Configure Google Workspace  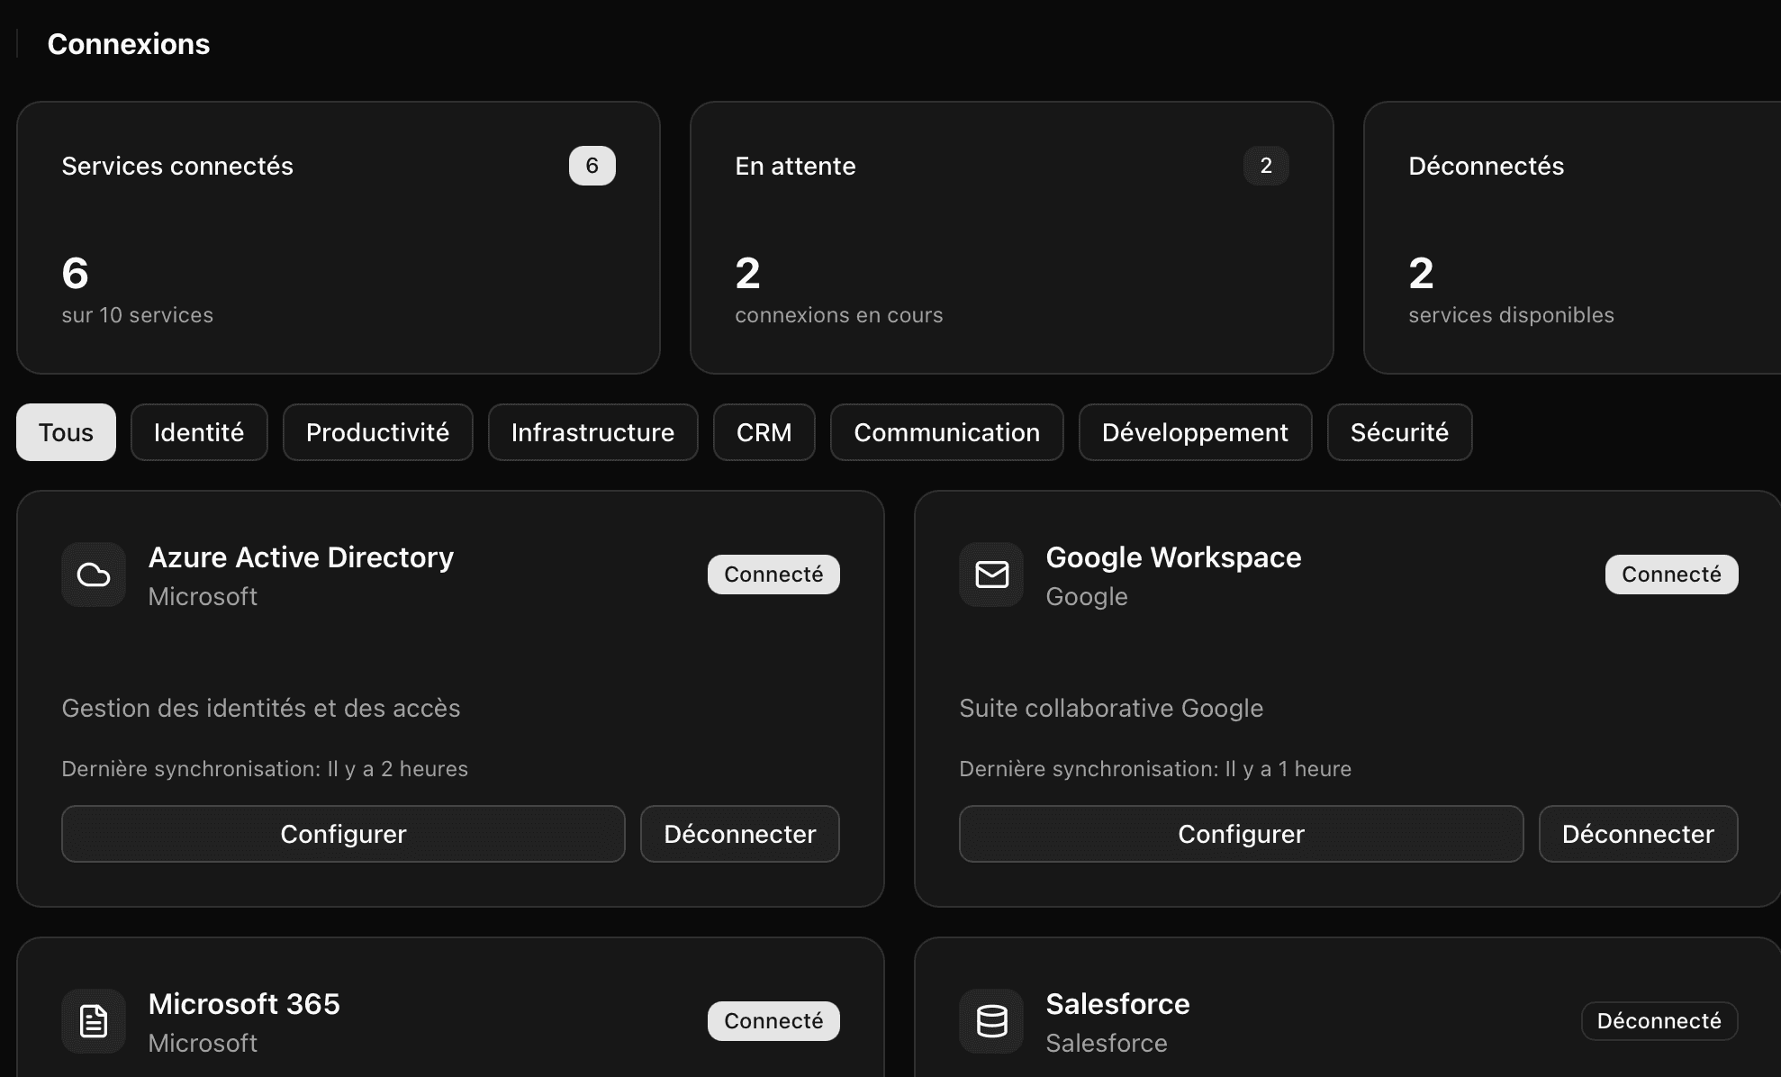[x=1241, y=834]
